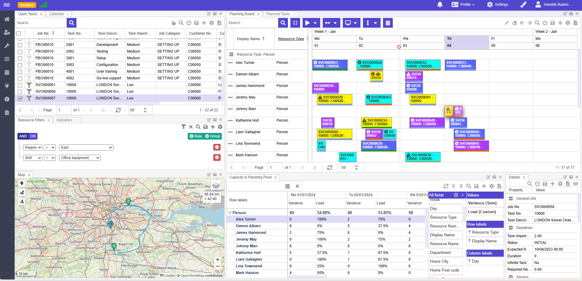Click the geolocation marker icon on the map
Screen dimensions: 582x281
[22, 183]
